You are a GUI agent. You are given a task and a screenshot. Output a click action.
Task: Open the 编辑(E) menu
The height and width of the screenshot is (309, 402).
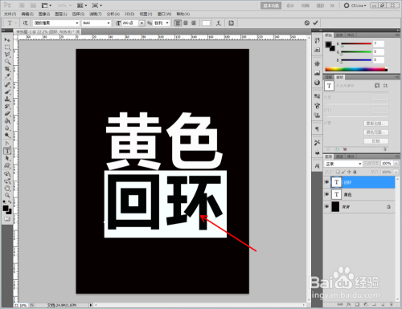[27, 14]
